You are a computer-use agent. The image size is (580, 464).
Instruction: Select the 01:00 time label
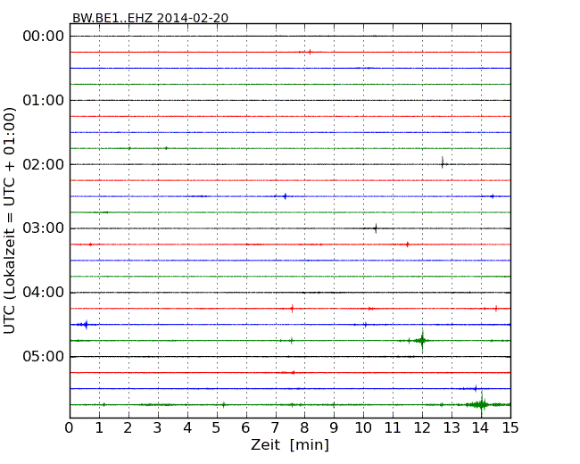(x=44, y=100)
